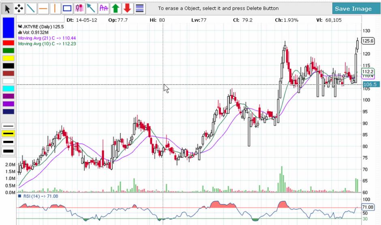The image size is (381, 225).
Task: Select the rectangle drawing tool
Action: tap(67, 8)
